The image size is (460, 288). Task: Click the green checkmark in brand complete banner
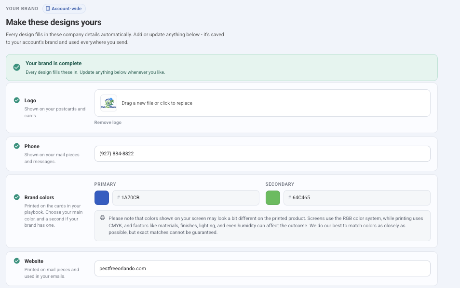17,67
